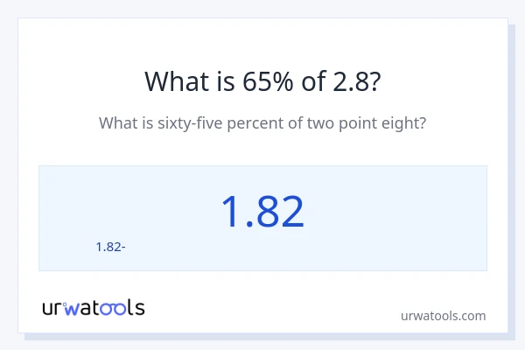Open the urwatools.com link
This screenshot has height=350, width=525.
[x=443, y=315]
